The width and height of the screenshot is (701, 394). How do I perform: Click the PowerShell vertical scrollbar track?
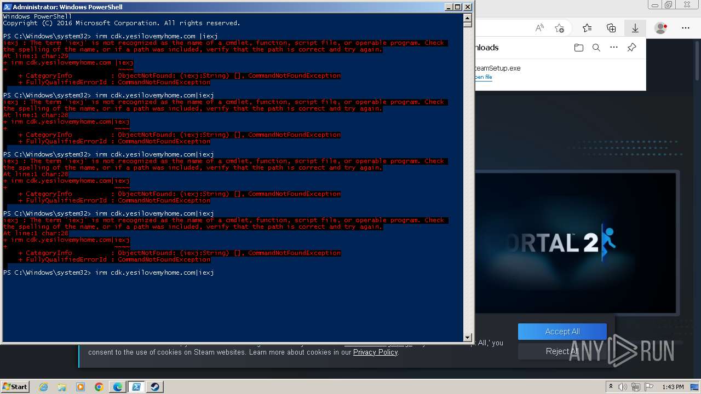pyautogui.click(x=468, y=181)
